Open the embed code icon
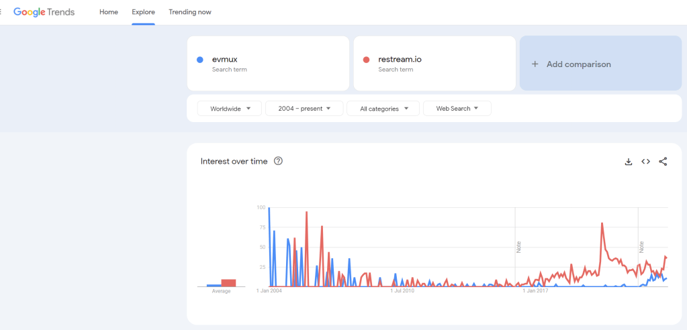This screenshot has height=330, width=687. 645,162
